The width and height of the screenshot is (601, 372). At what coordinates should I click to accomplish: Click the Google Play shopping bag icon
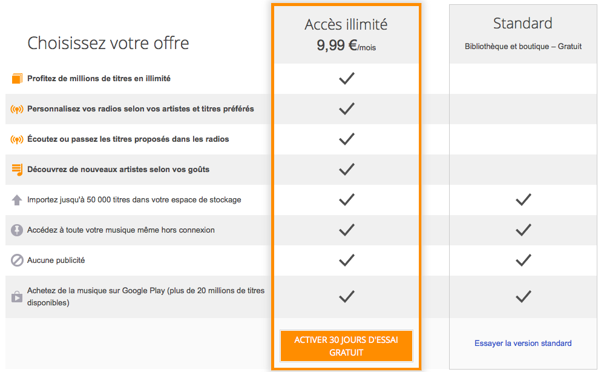(17, 296)
